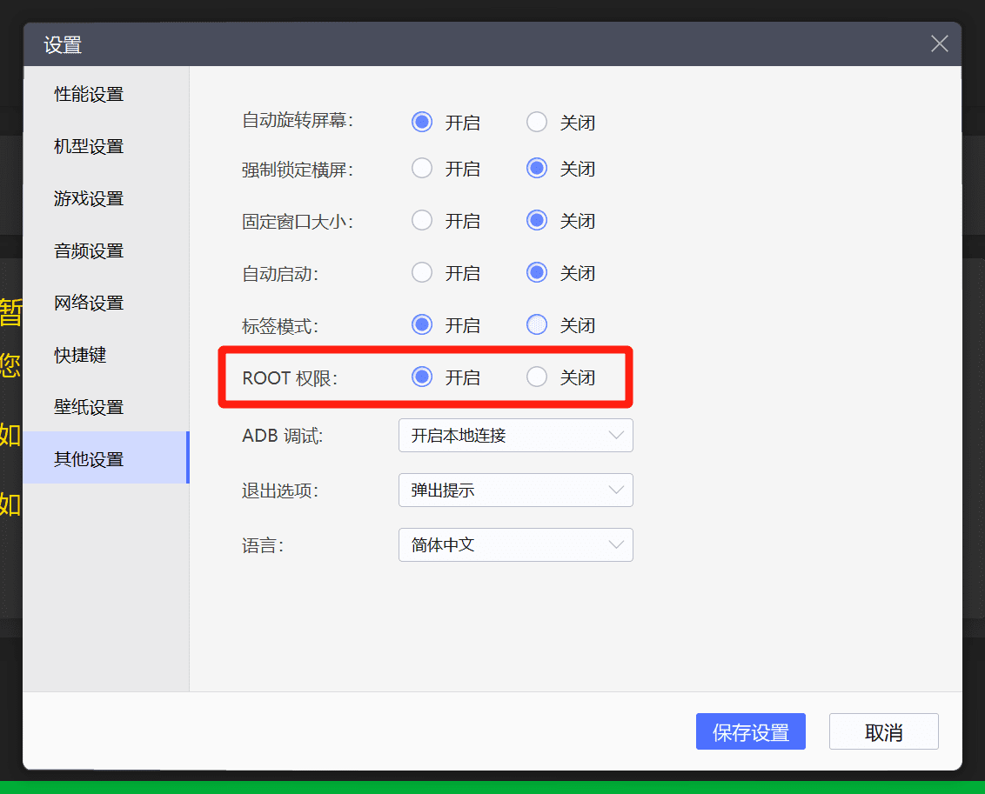Open the 机型设置 section
Viewport: 985px width, 794px height.
point(89,146)
